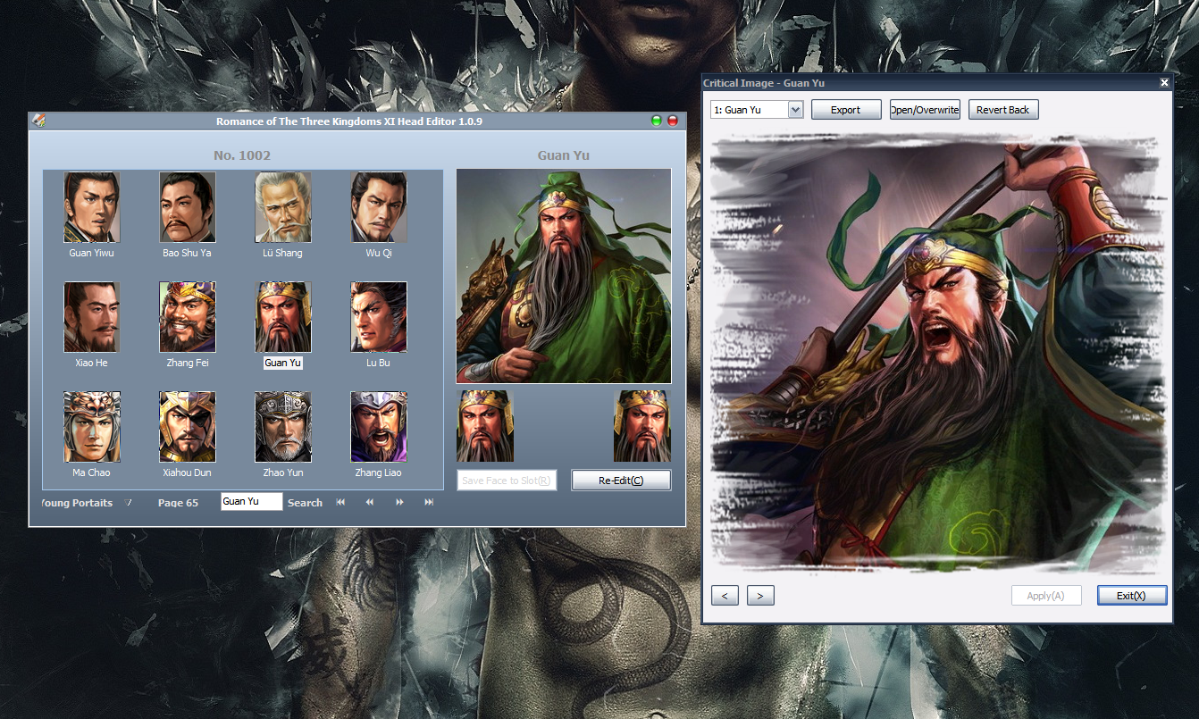Viewport: 1199px width, 719px height.
Task: Choose the Wu Qi portrait
Action: tap(379, 207)
